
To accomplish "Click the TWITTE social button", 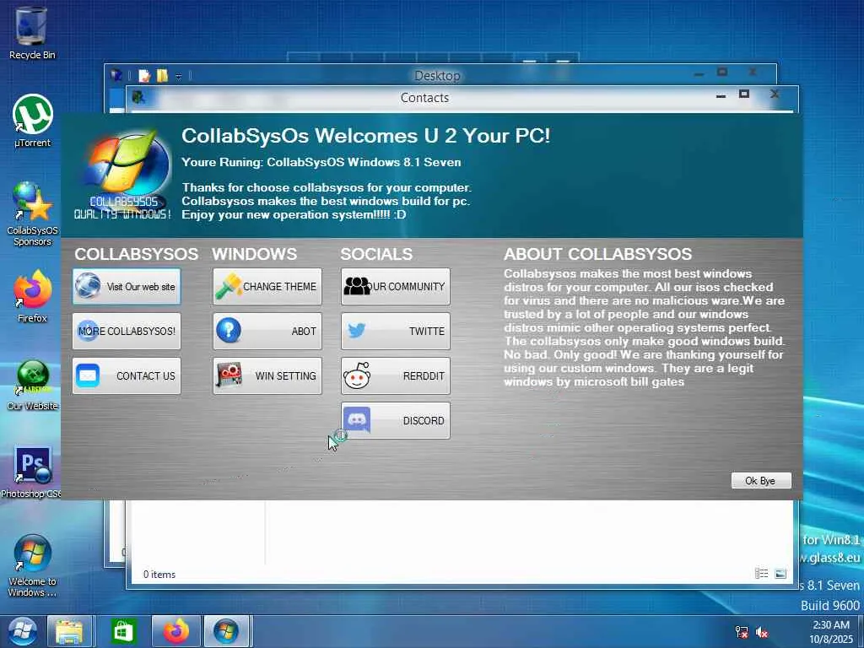I will pos(396,331).
